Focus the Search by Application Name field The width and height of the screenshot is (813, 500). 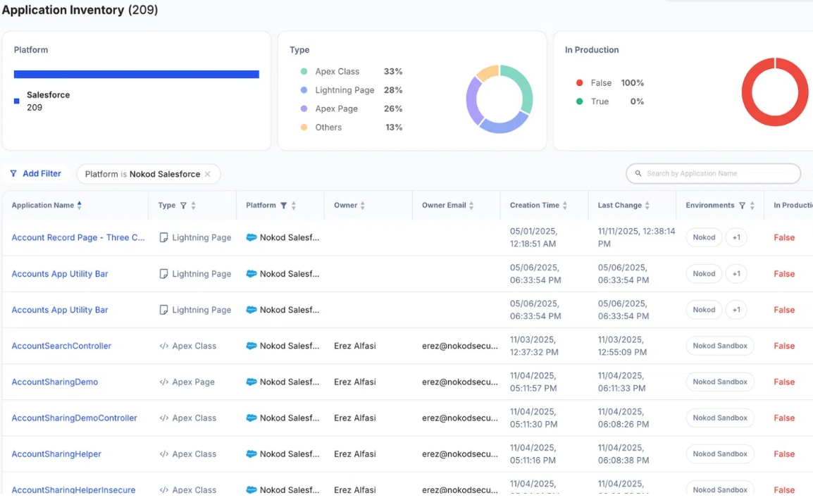click(713, 173)
